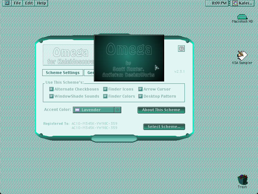Screen dimensions: 258x194
Task: Click the Registered To: label
Action: pos(56,124)
